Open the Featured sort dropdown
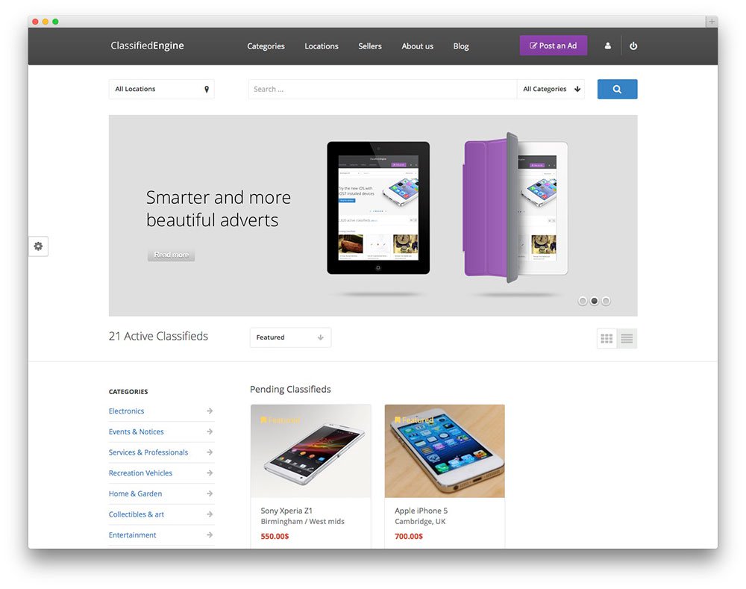The image size is (746, 589). click(290, 337)
